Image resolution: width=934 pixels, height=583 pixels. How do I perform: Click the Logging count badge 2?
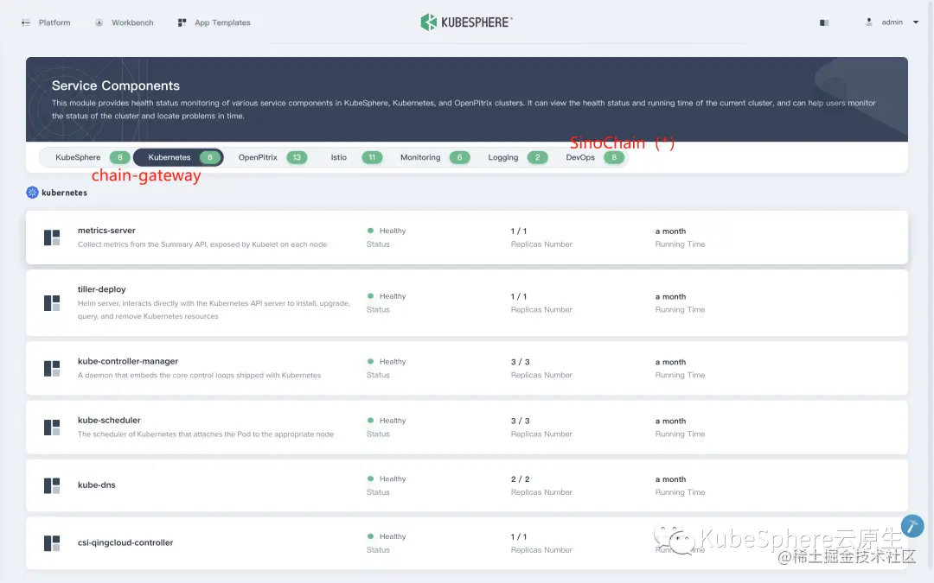click(537, 158)
